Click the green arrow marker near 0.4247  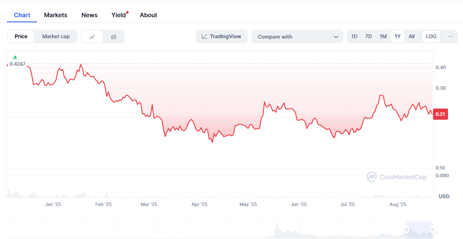point(15,57)
